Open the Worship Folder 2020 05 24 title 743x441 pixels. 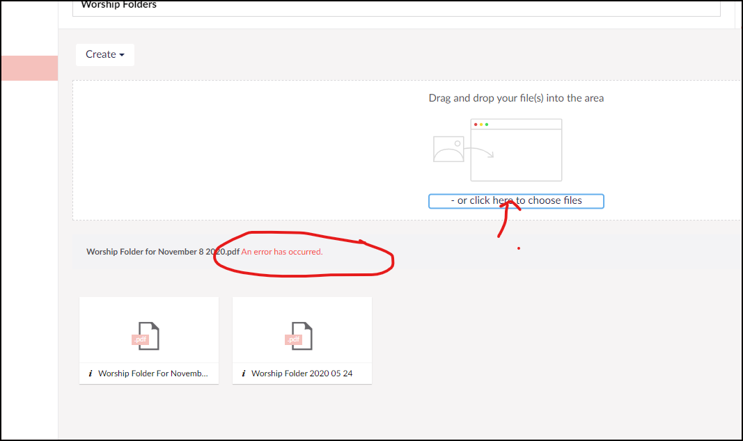[302, 374]
